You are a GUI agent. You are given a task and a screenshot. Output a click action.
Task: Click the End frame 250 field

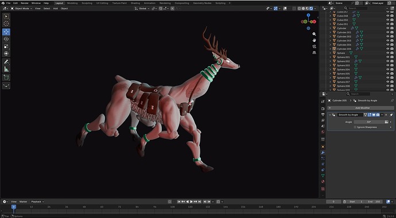[374, 201]
